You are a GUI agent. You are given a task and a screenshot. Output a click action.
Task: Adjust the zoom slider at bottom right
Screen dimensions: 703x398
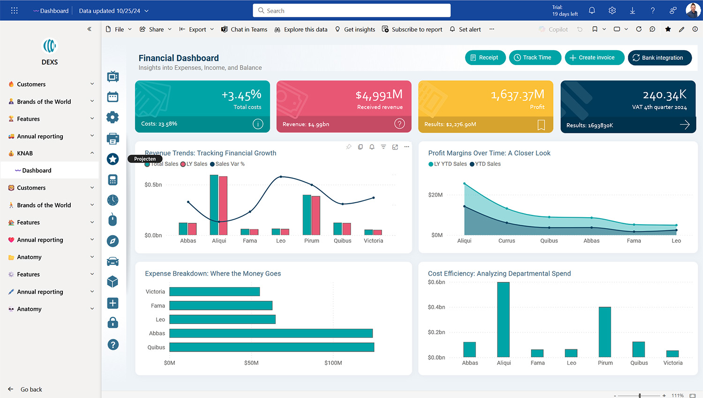[639, 395]
